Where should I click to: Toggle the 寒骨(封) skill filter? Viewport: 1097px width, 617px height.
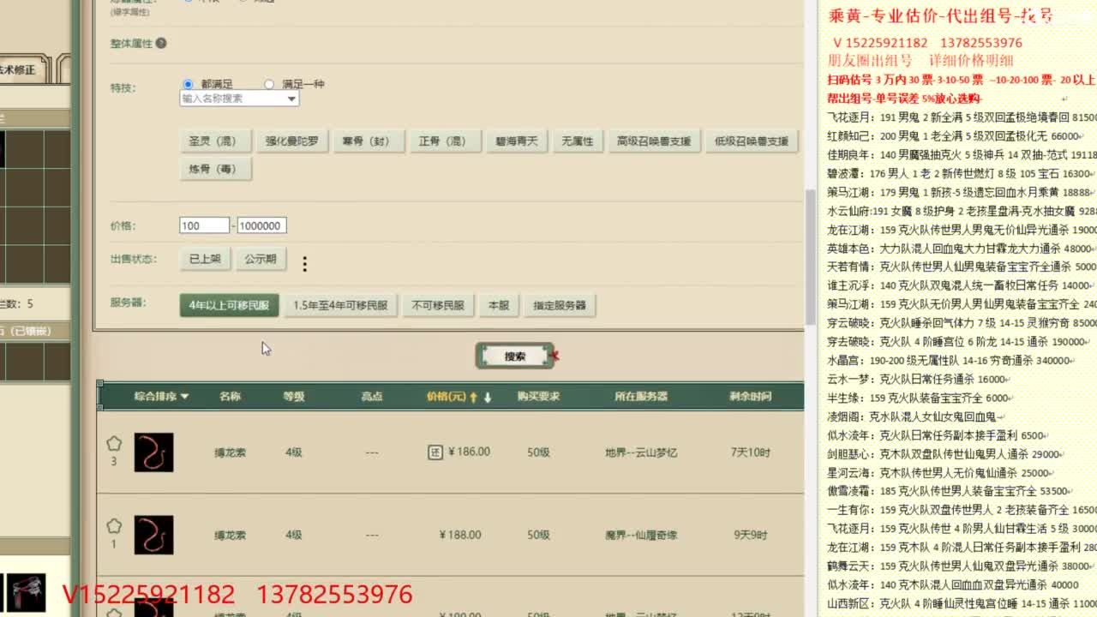369,141
